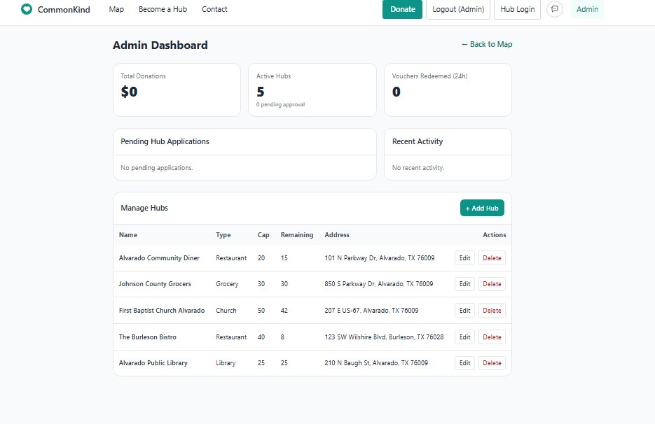655x424 pixels.
Task: Delete Alvarado Public Library hub
Action: [492, 363]
